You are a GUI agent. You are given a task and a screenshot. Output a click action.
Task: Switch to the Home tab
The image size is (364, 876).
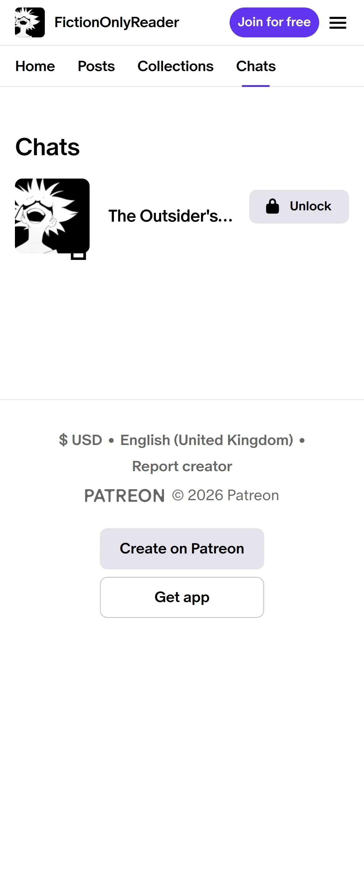coord(35,66)
